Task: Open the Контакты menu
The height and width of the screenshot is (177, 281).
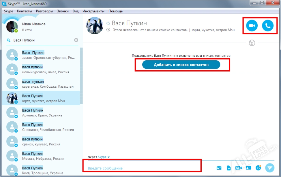Action: [24, 11]
